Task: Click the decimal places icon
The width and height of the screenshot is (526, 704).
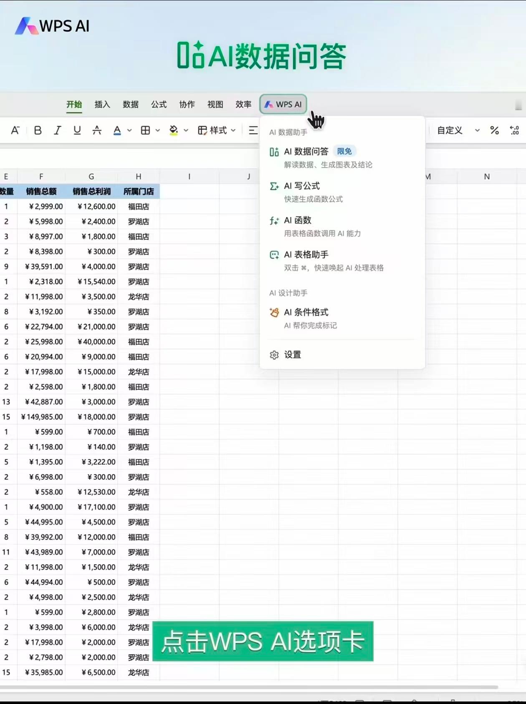Action: tap(515, 130)
